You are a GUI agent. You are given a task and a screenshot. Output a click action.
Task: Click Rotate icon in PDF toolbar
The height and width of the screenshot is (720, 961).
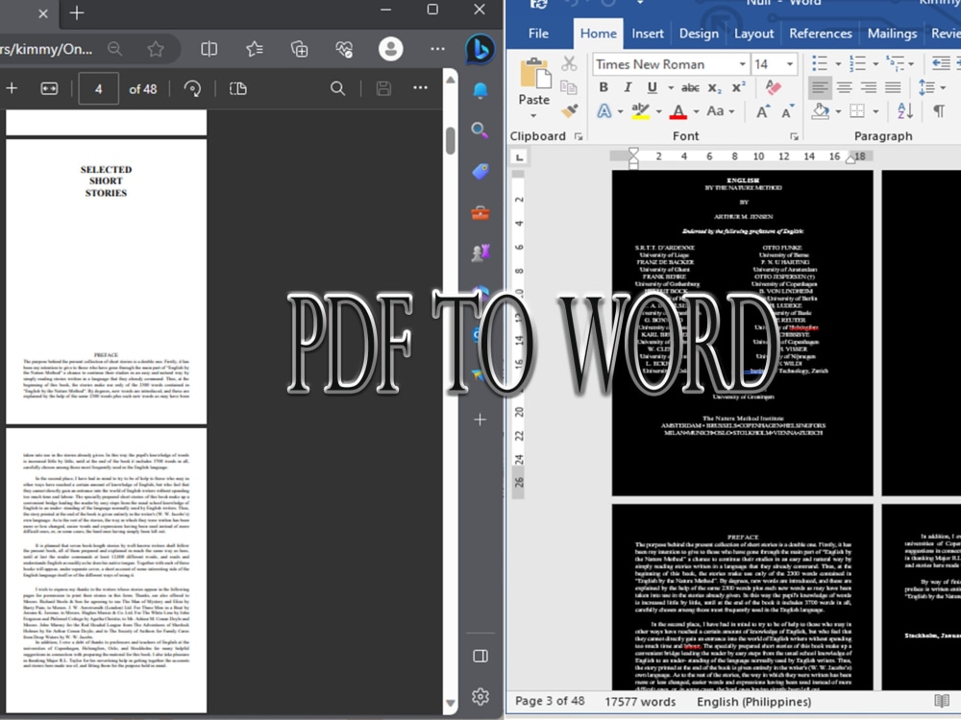(192, 89)
